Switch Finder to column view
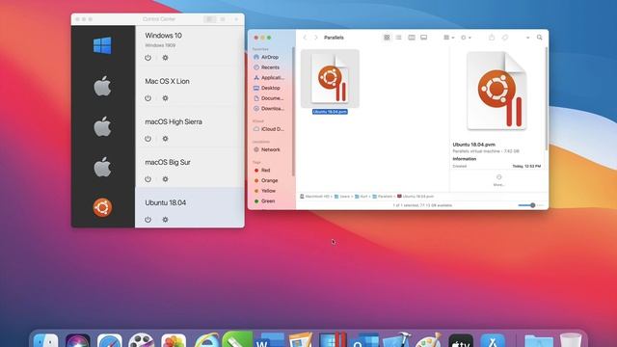 (x=412, y=38)
